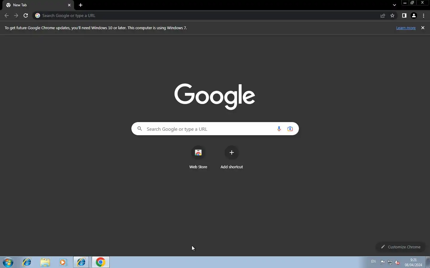Open Windows Explorer folder in taskbar
The image size is (430, 268).
[x=45, y=262]
